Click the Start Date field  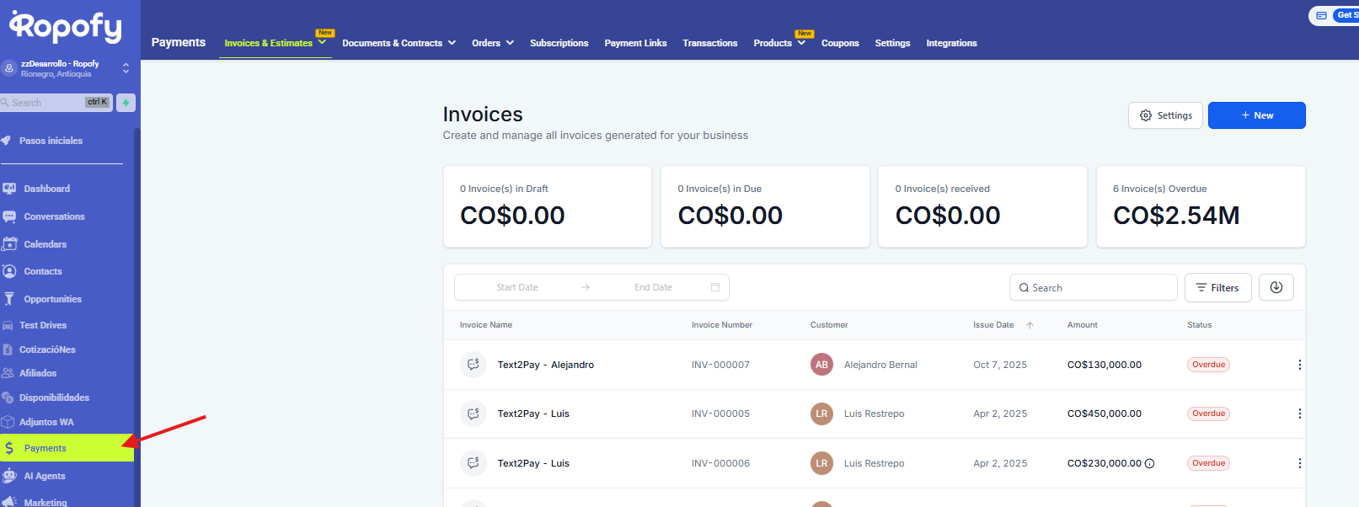[517, 287]
